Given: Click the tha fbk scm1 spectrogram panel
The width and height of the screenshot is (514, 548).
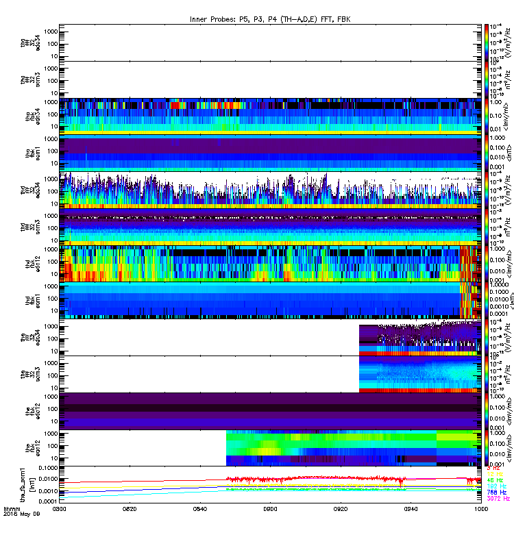Looking at the screenshot, I should 270,153.
